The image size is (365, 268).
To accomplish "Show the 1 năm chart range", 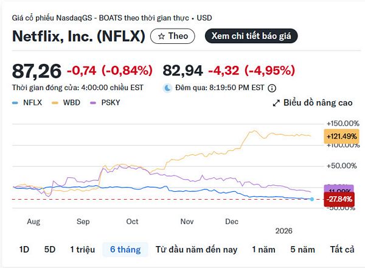I will click(263, 249).
